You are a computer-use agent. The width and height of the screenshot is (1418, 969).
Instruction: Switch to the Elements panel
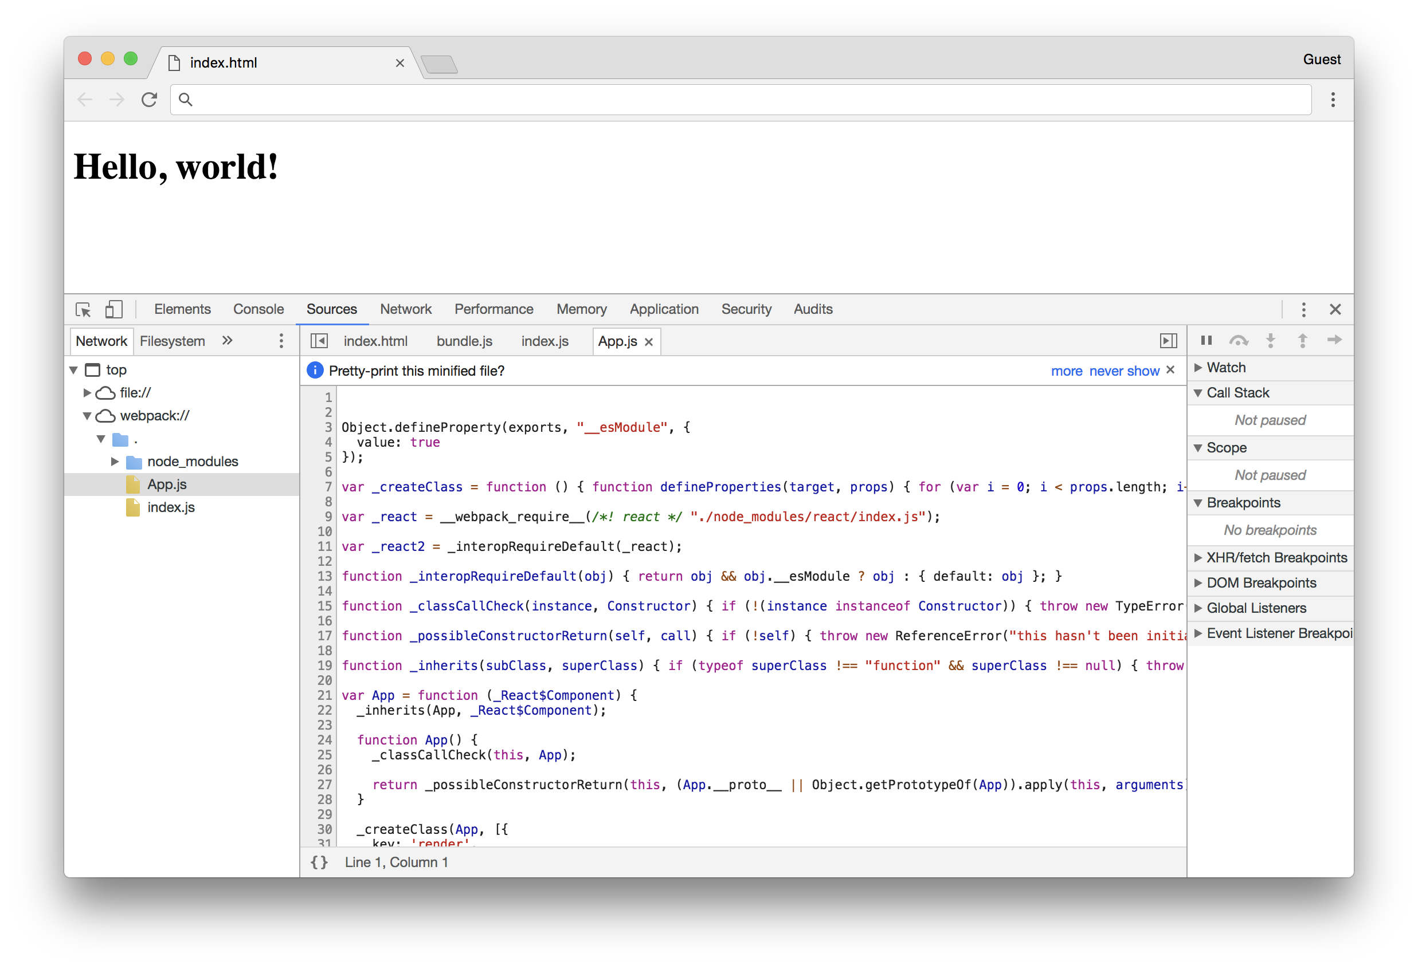point(182,309)
